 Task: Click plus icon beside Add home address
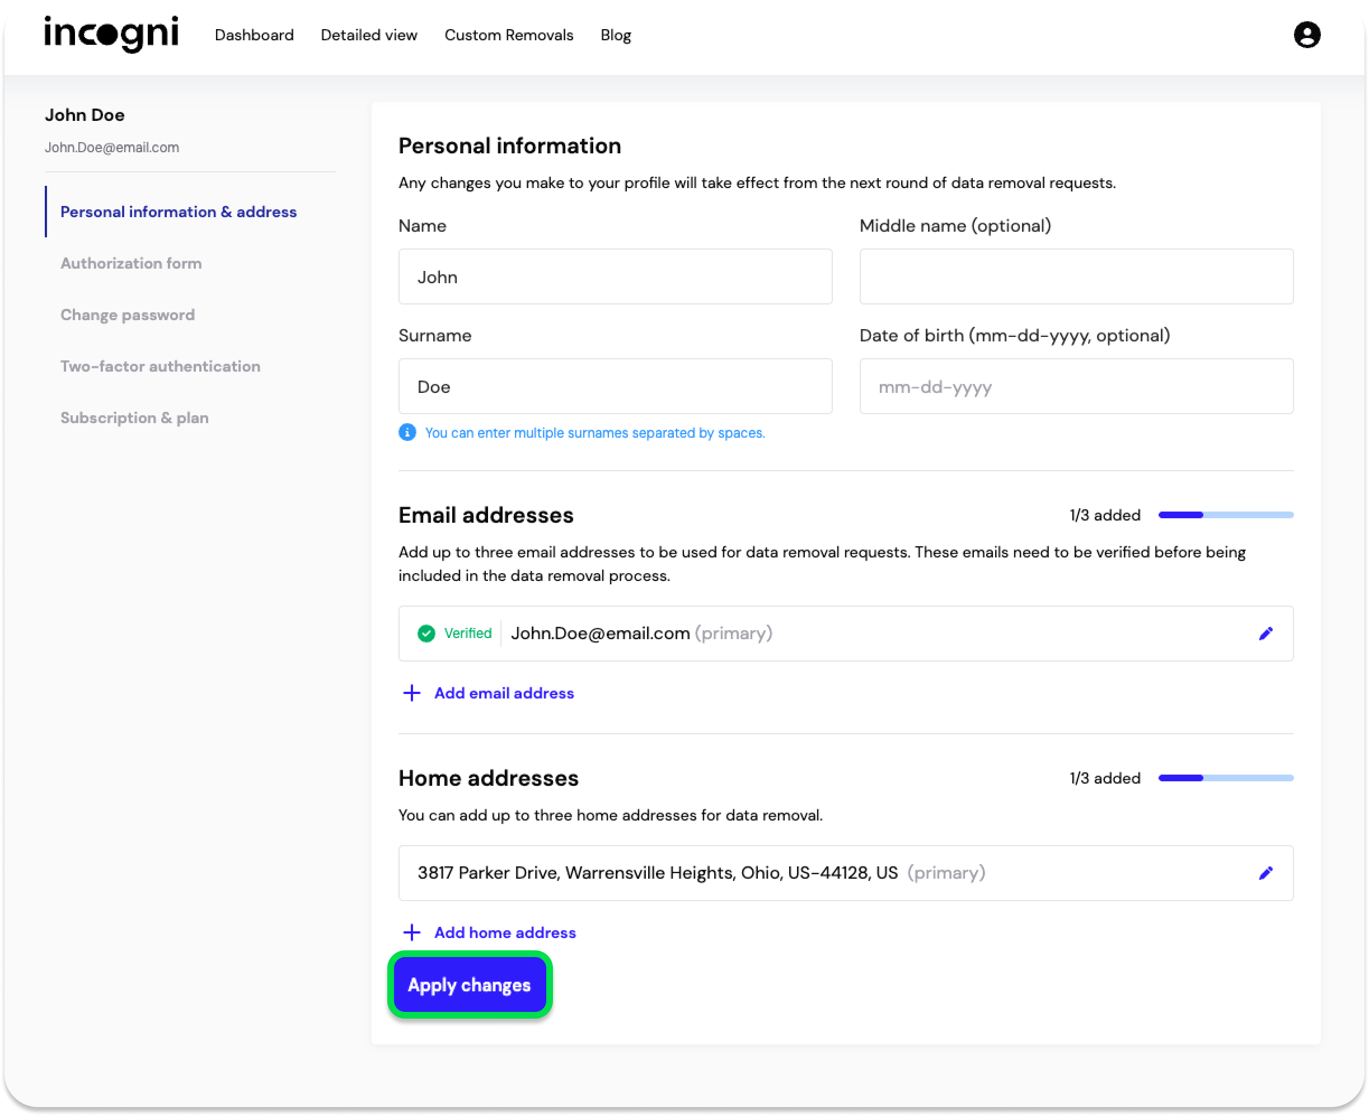(411, 932)
